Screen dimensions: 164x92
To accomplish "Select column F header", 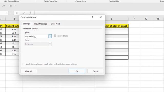I will pyautogui.click(x=134, y=19).
